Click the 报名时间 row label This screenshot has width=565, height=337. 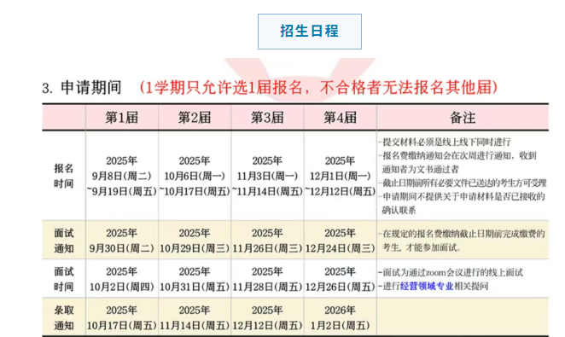(64, 176)
